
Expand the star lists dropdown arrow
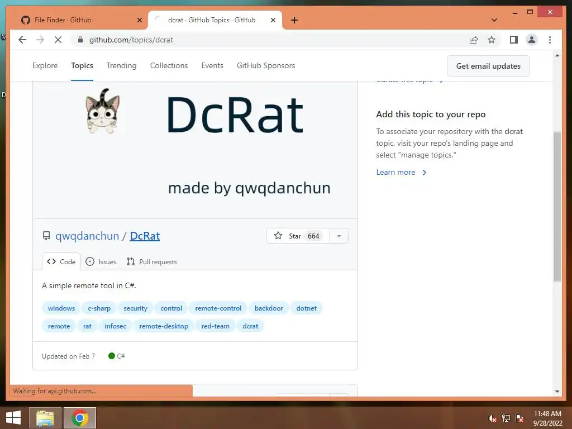click(x=339, y=236)
